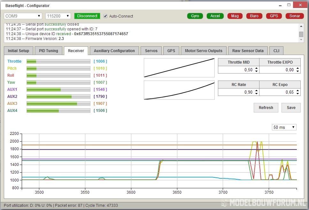
Task: Click the Disconnect button
Action: click(87, 16)
